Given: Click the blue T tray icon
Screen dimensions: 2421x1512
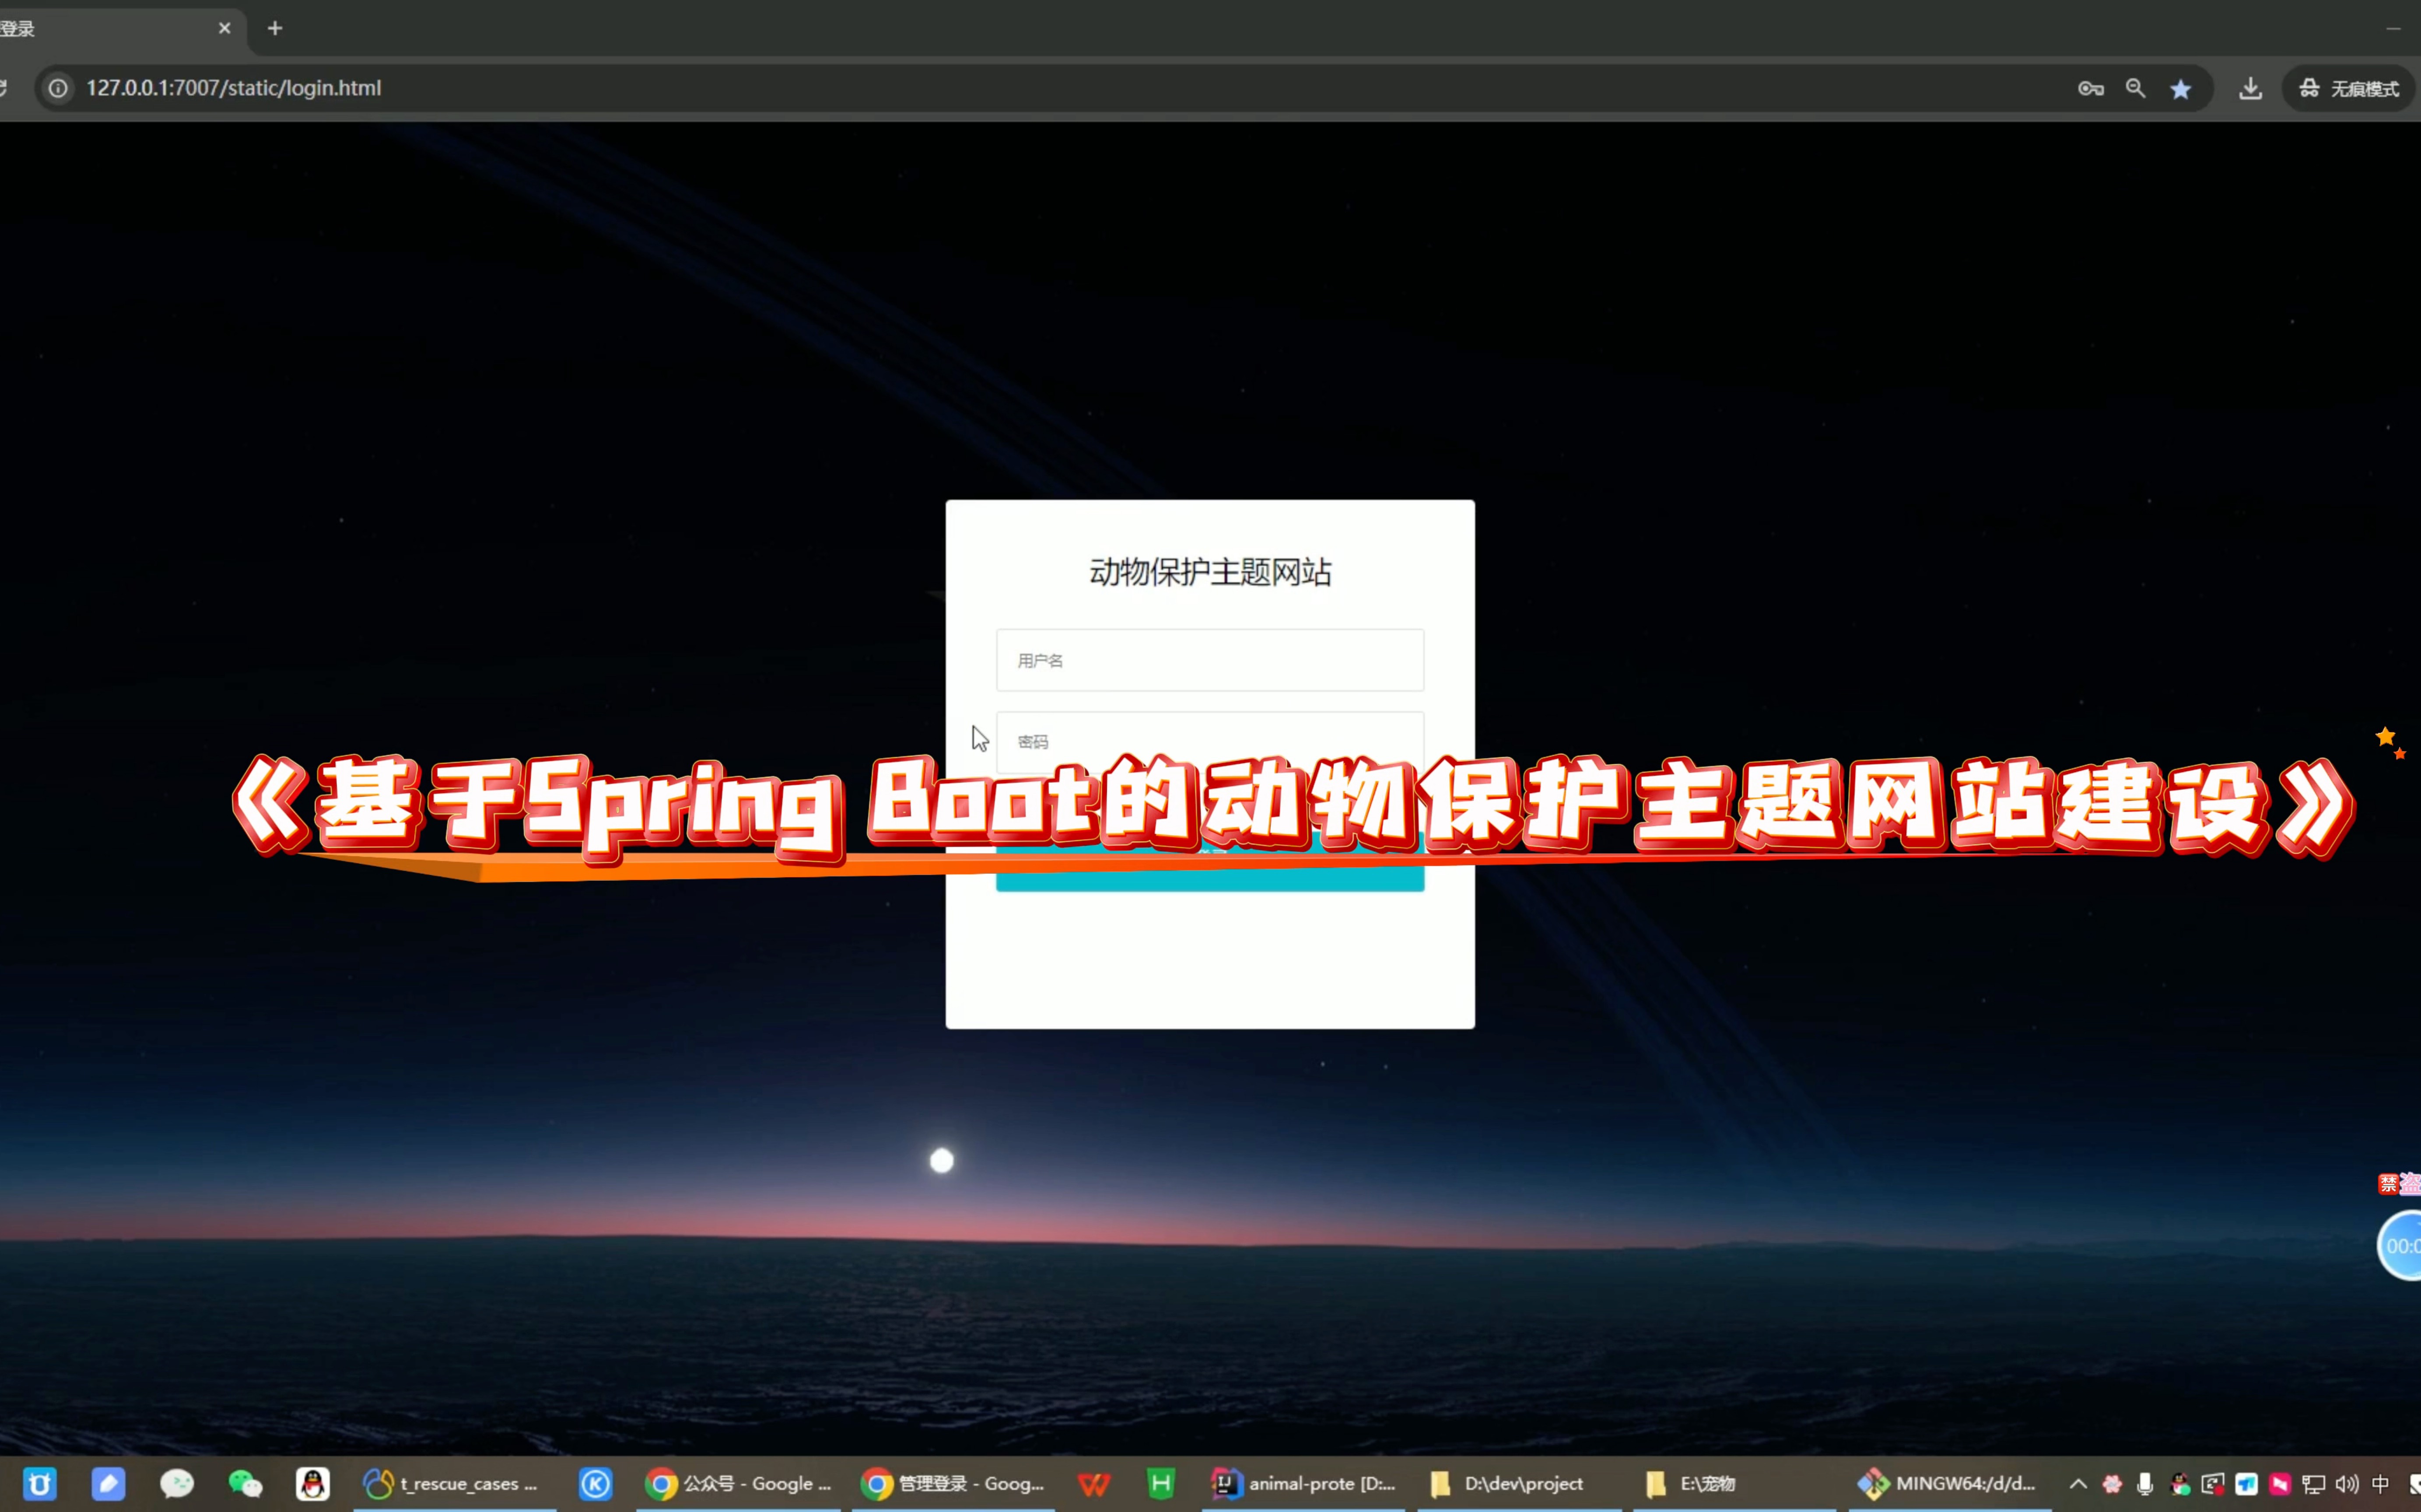Looking at the screenshot, I should [2247, 1484].
